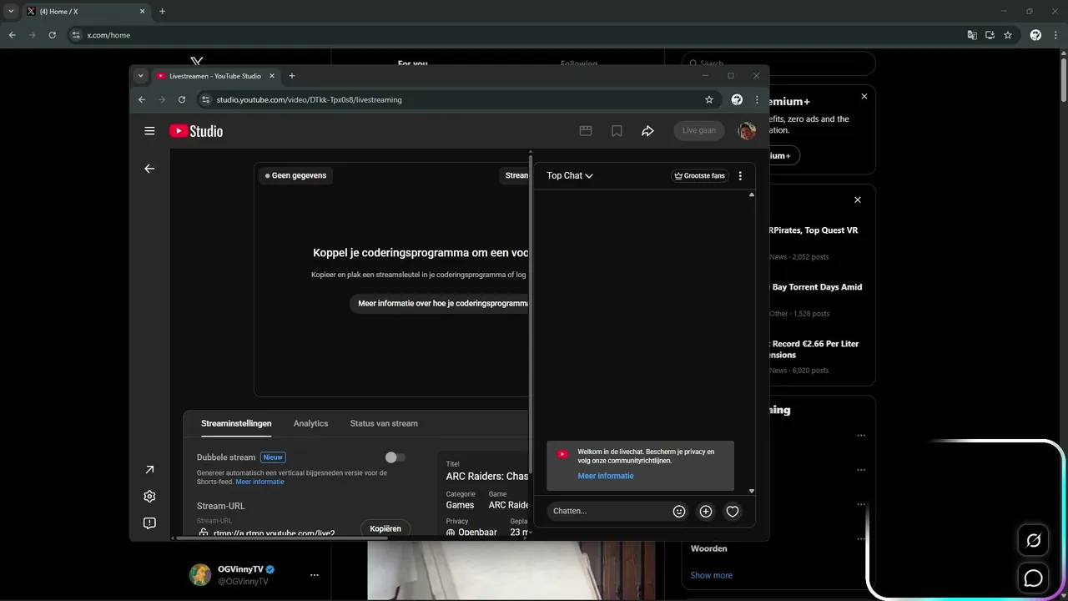This screenshot has width=1068, height=601.
Task: Open Chrome three-dot menu in Studio window
Action: point(757,99)
